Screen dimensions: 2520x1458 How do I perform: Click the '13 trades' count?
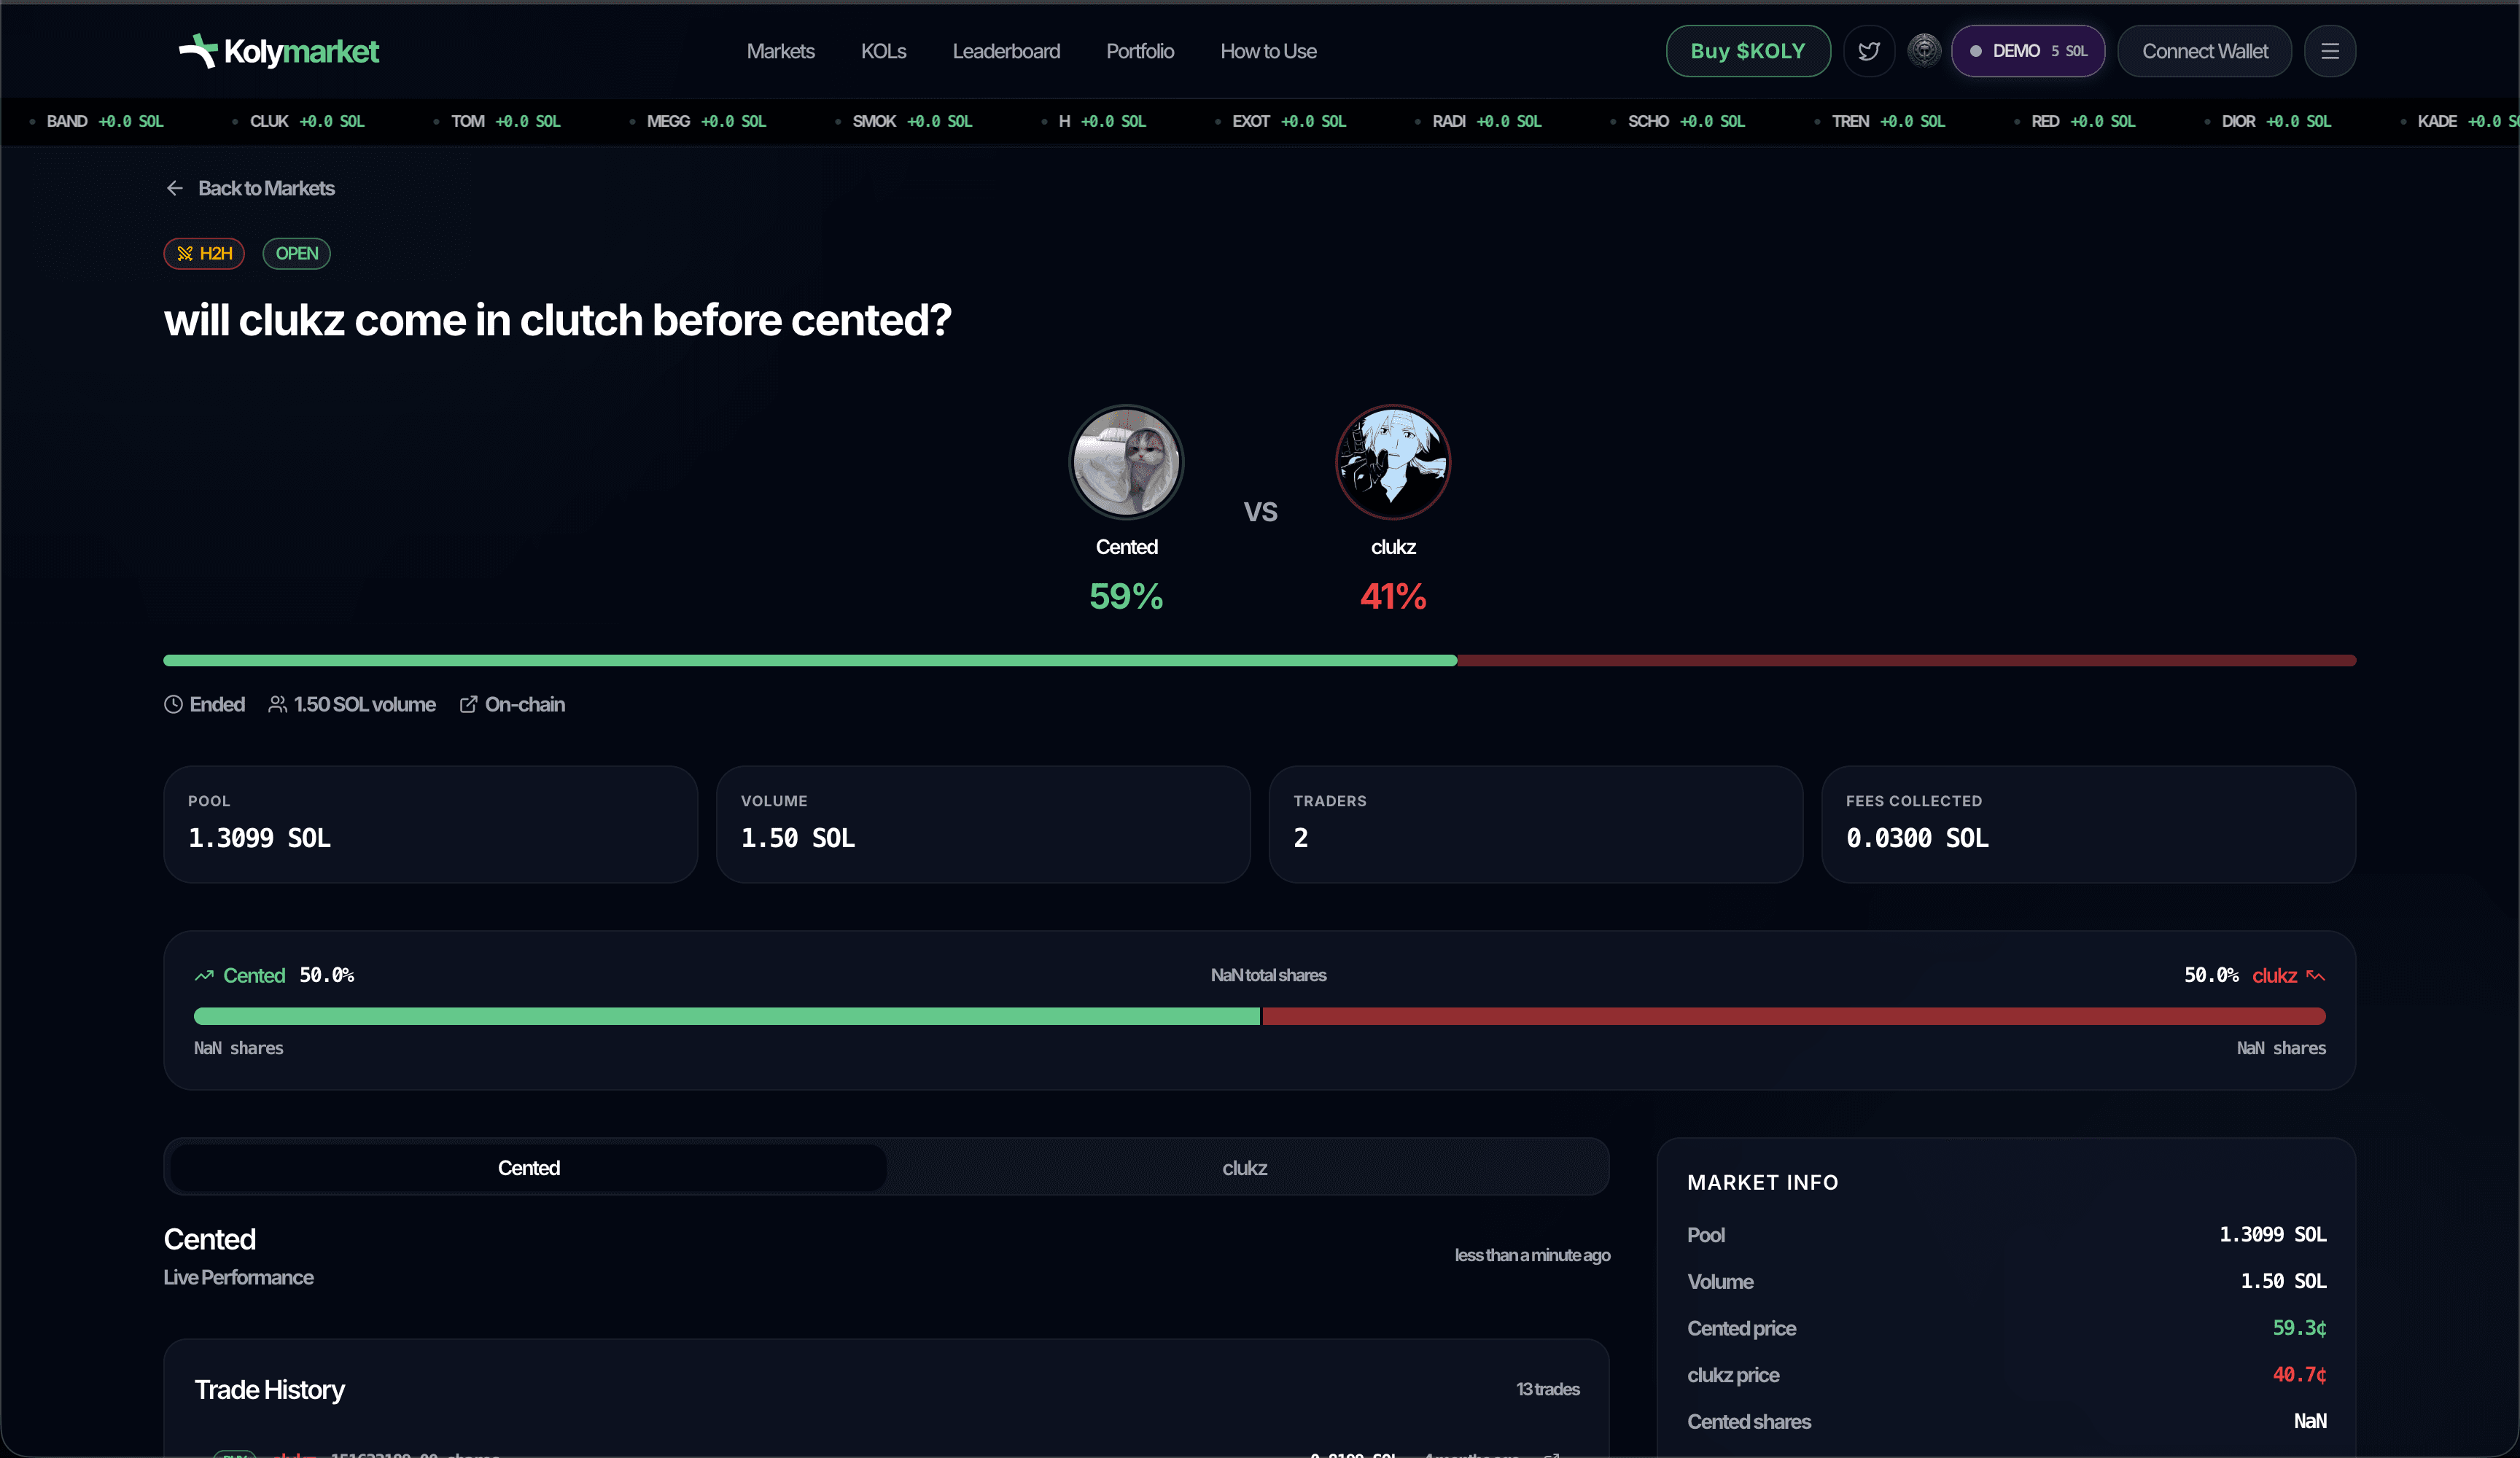(1547, 1389)
